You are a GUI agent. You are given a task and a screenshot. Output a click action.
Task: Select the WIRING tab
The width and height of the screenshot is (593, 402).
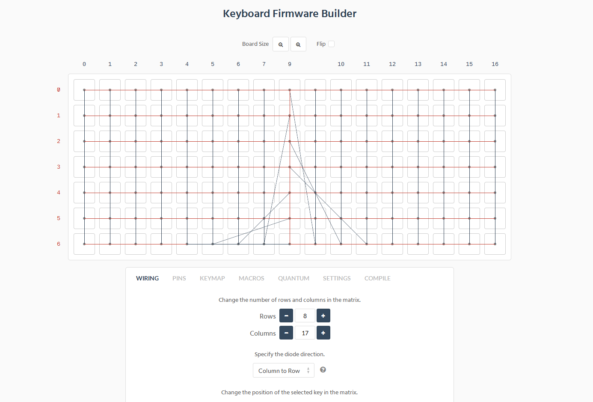147,278
